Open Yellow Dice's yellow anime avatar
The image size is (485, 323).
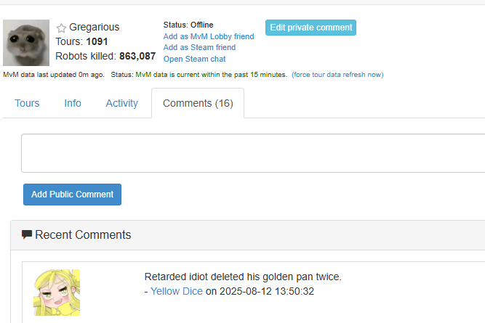pos(57,293)
